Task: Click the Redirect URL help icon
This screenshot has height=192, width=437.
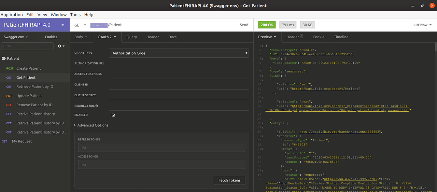Action: coord(97,106)
